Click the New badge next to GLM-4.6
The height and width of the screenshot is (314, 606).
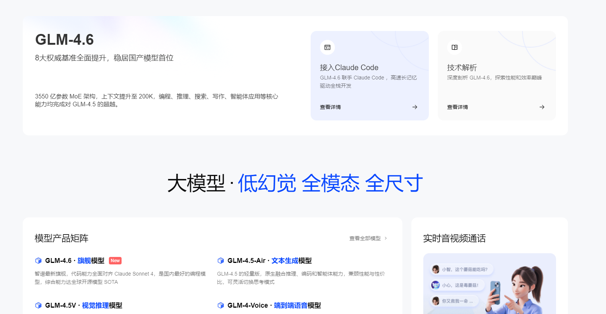115,261
